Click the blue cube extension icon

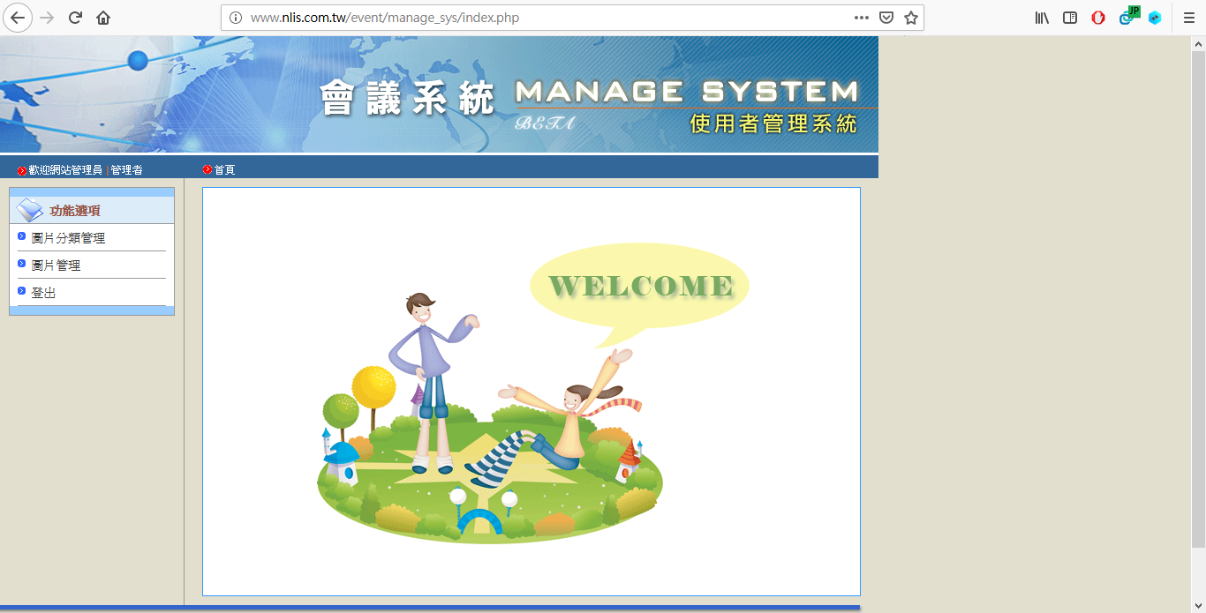pyautogui.click(x=1155, y=18)
